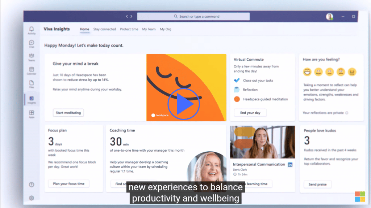Switch to the Home tab

tap(84, 29)
